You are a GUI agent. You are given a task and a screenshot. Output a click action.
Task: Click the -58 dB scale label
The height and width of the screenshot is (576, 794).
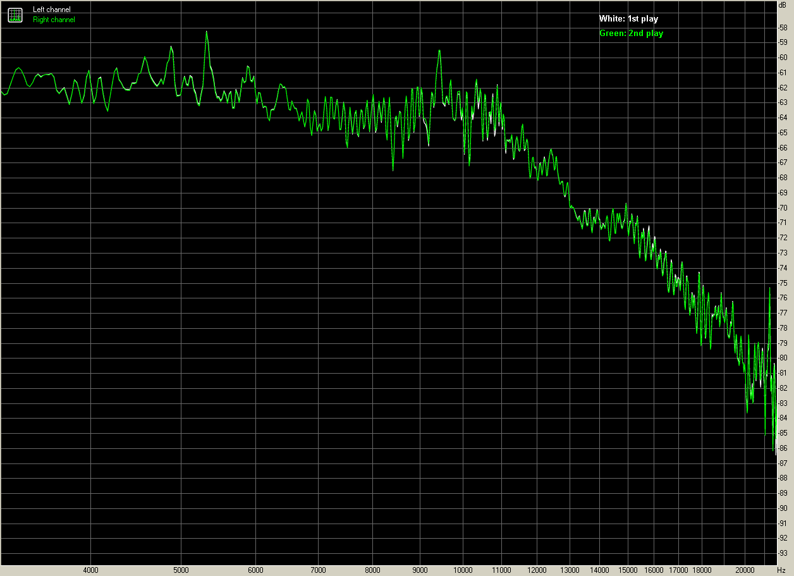(783, 27)
